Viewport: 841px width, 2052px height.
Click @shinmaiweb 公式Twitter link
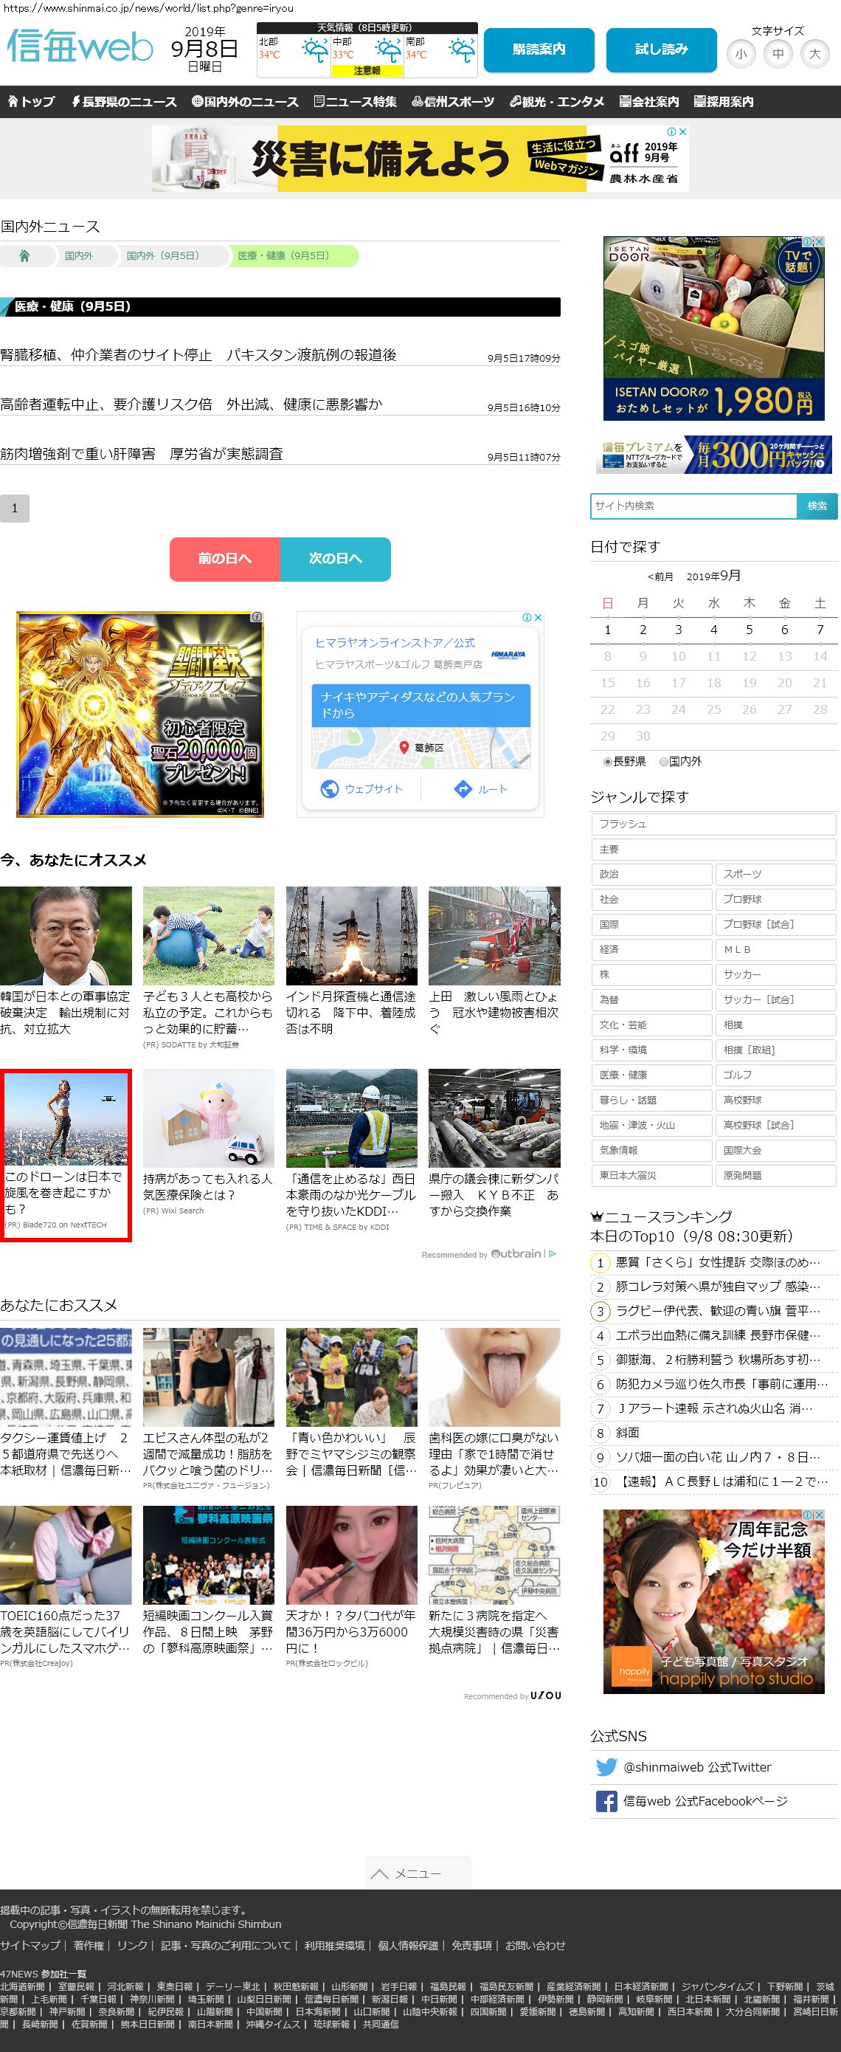697,1767
